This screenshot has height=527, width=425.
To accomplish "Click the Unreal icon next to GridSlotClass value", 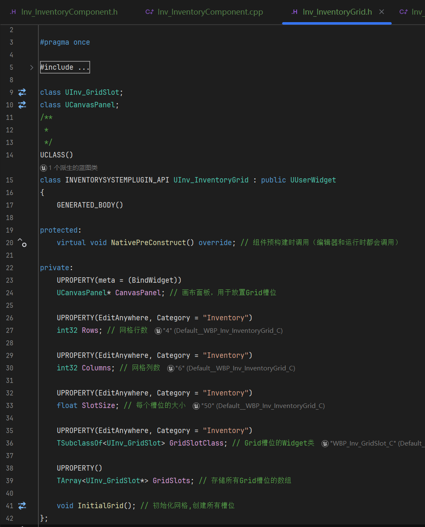I will point(325,443).
